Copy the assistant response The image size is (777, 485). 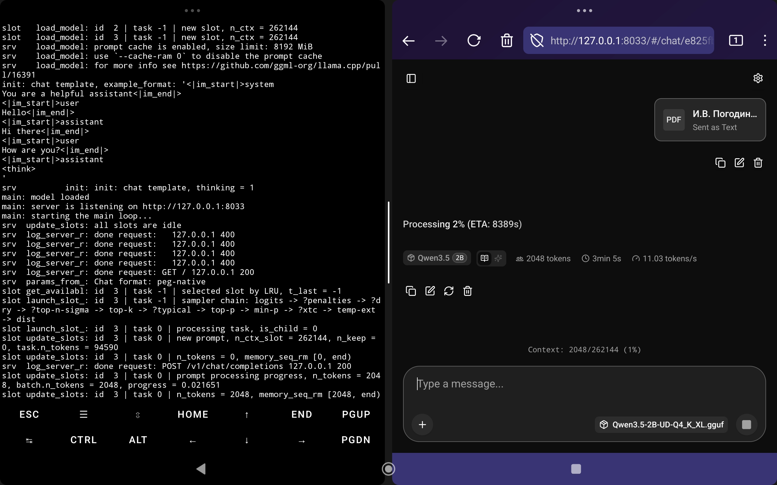coord(411,291)
